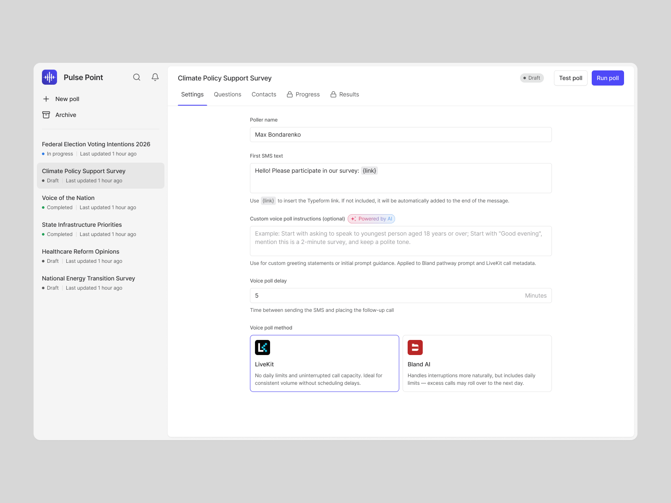This screenshot has width=671, height=503.
Task: Focus the First SMS text area
Action: 401,178
